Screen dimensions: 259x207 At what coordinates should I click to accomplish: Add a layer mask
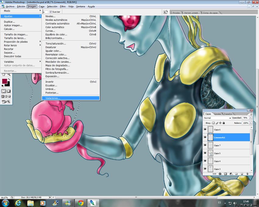pos(225,174)
